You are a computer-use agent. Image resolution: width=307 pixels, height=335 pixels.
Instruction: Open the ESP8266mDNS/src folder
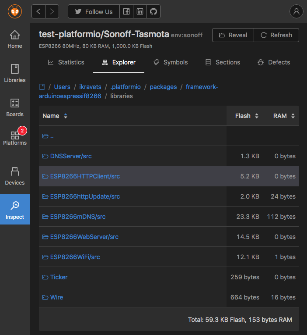pyautogui.click(x=74, y=217)
